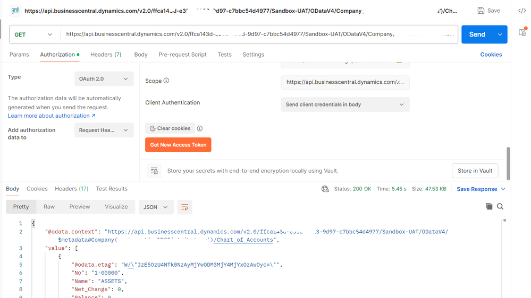The height and width of the screenshot is (298, 531).
Task: Open the OAuth 2.0 type dropdown
Action: pyautogui.click(x=104, y=78)
